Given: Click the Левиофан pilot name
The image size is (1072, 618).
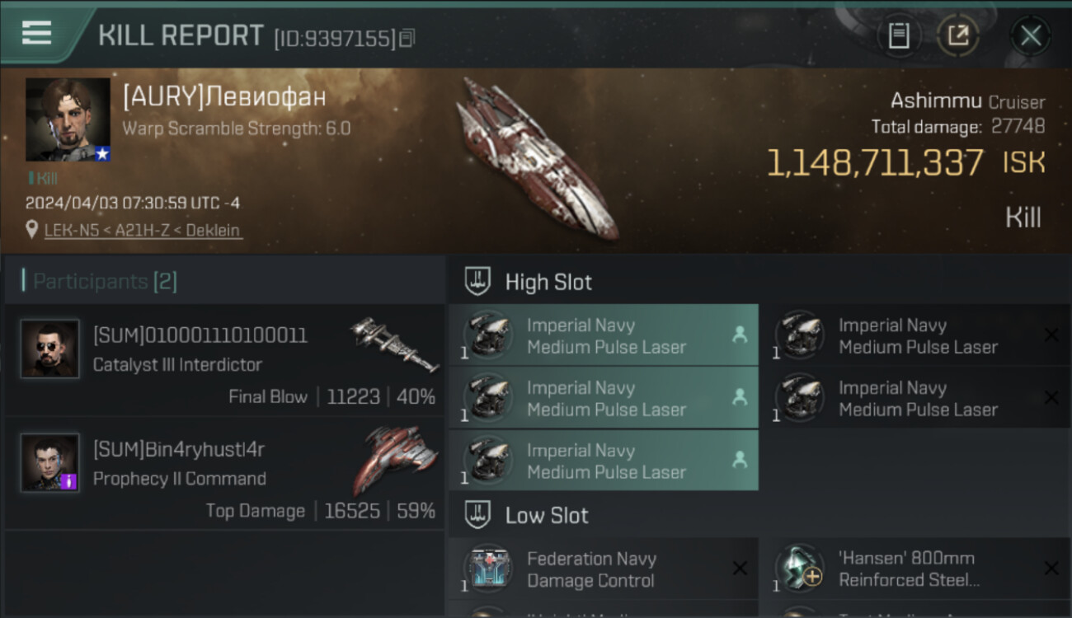Looking at the screenshot, I should click(x=224, y=97).
